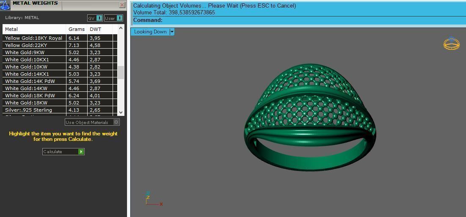Click the Library: METAL label
This screenshot has width=466, height=217.
[x=22, y=17]
